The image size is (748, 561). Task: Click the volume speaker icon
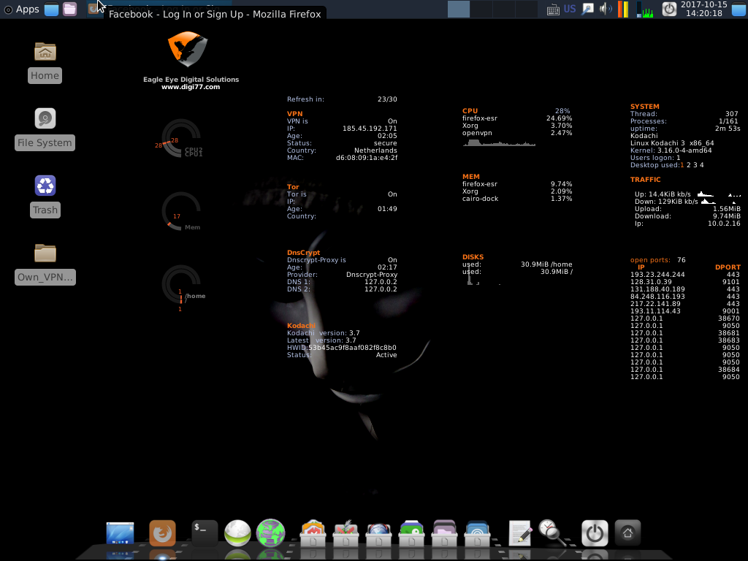click(606, 9)
